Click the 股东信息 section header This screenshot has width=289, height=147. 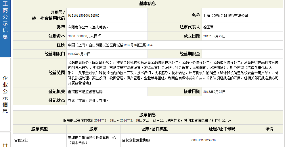(148, 115)
